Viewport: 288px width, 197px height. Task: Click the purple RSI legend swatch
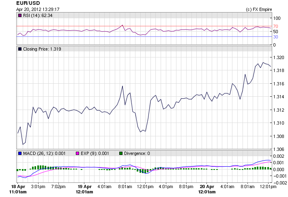point(20,15)
